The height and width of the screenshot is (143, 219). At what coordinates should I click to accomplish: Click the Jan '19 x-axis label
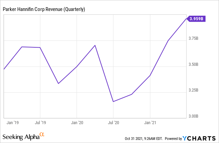pyautogui.click(x=12, y=122)
